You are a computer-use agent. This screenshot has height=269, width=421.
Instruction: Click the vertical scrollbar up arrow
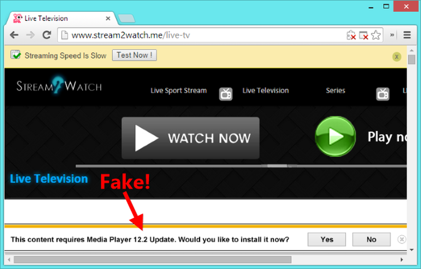click(412, 50)
